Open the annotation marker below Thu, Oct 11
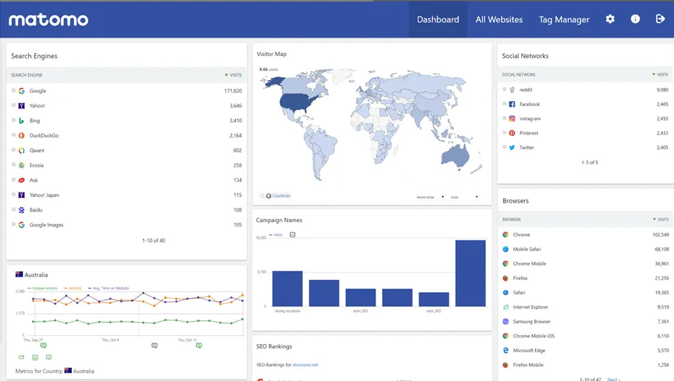Image resolution: width=674 pixels, height=381 pixels. (199, 345)
